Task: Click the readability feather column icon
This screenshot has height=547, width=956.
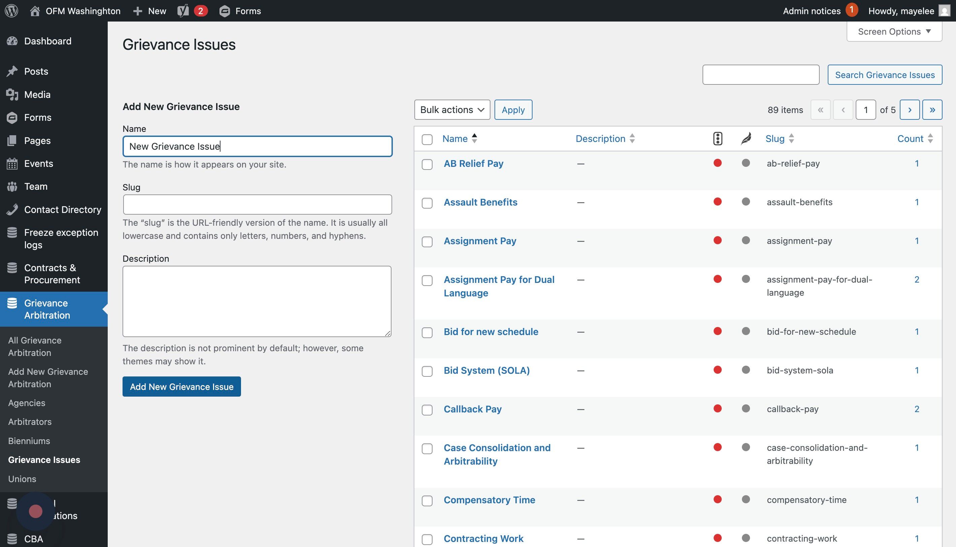Action: (x=746, y=139)
